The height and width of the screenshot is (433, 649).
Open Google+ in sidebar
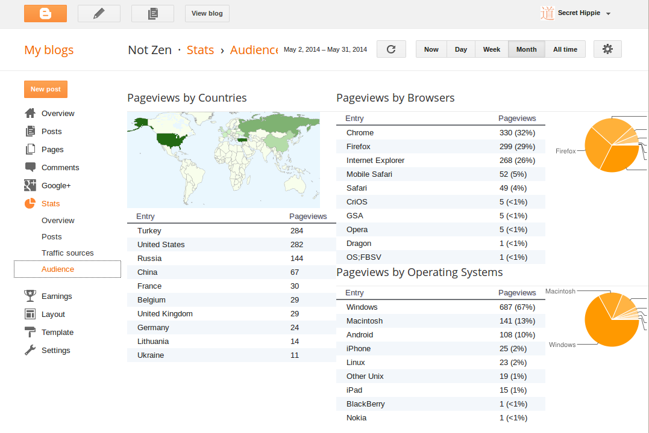pyautogui.click(x=56, y=185)
